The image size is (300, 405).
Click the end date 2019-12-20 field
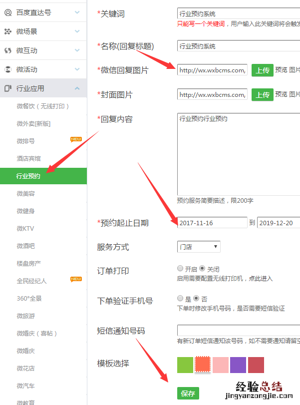(279, 223)
